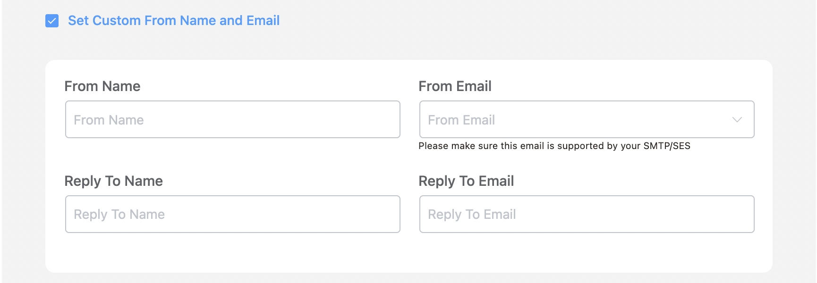Click the From Name input field
817x283 pixels.
232,120
